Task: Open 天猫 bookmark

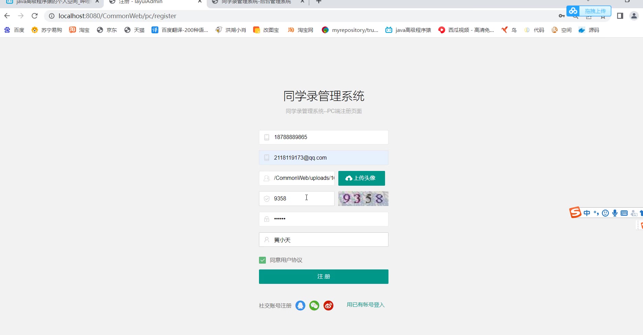Action: click(134, 30)
